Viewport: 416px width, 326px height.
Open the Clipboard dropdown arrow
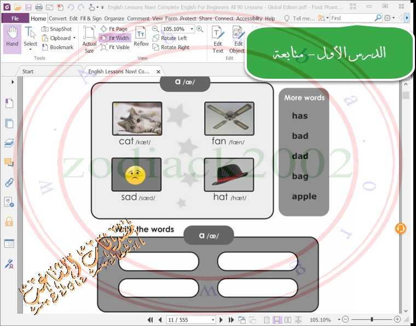[74, 38]
